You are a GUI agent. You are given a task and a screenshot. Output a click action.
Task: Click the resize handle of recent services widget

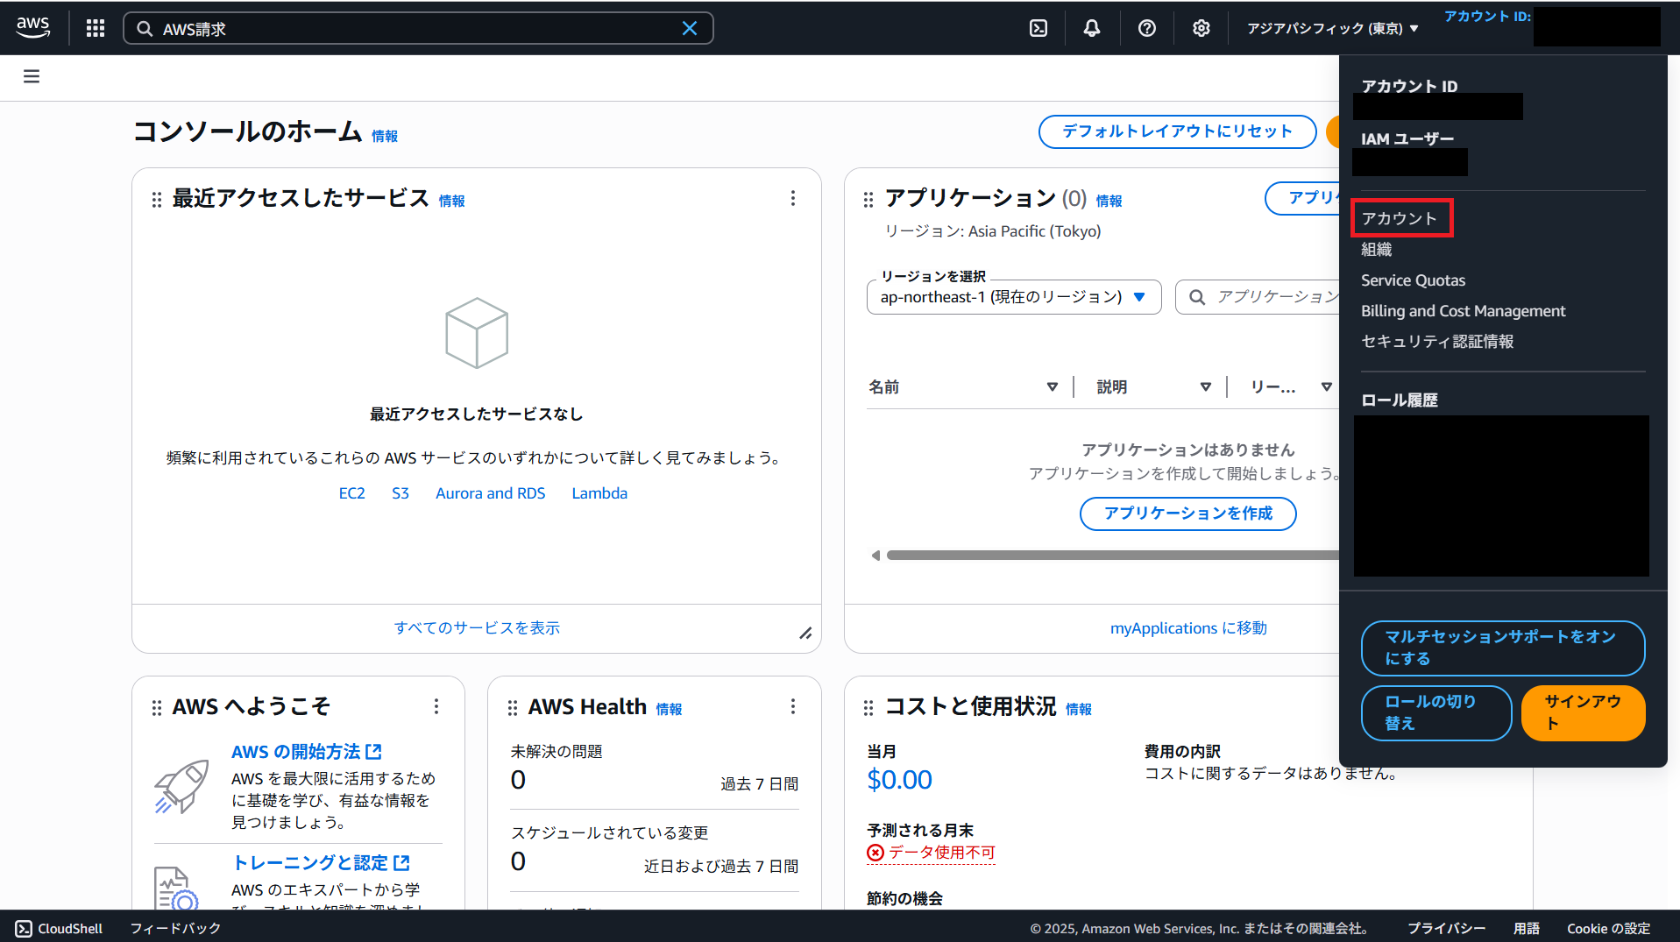[805, 633]
